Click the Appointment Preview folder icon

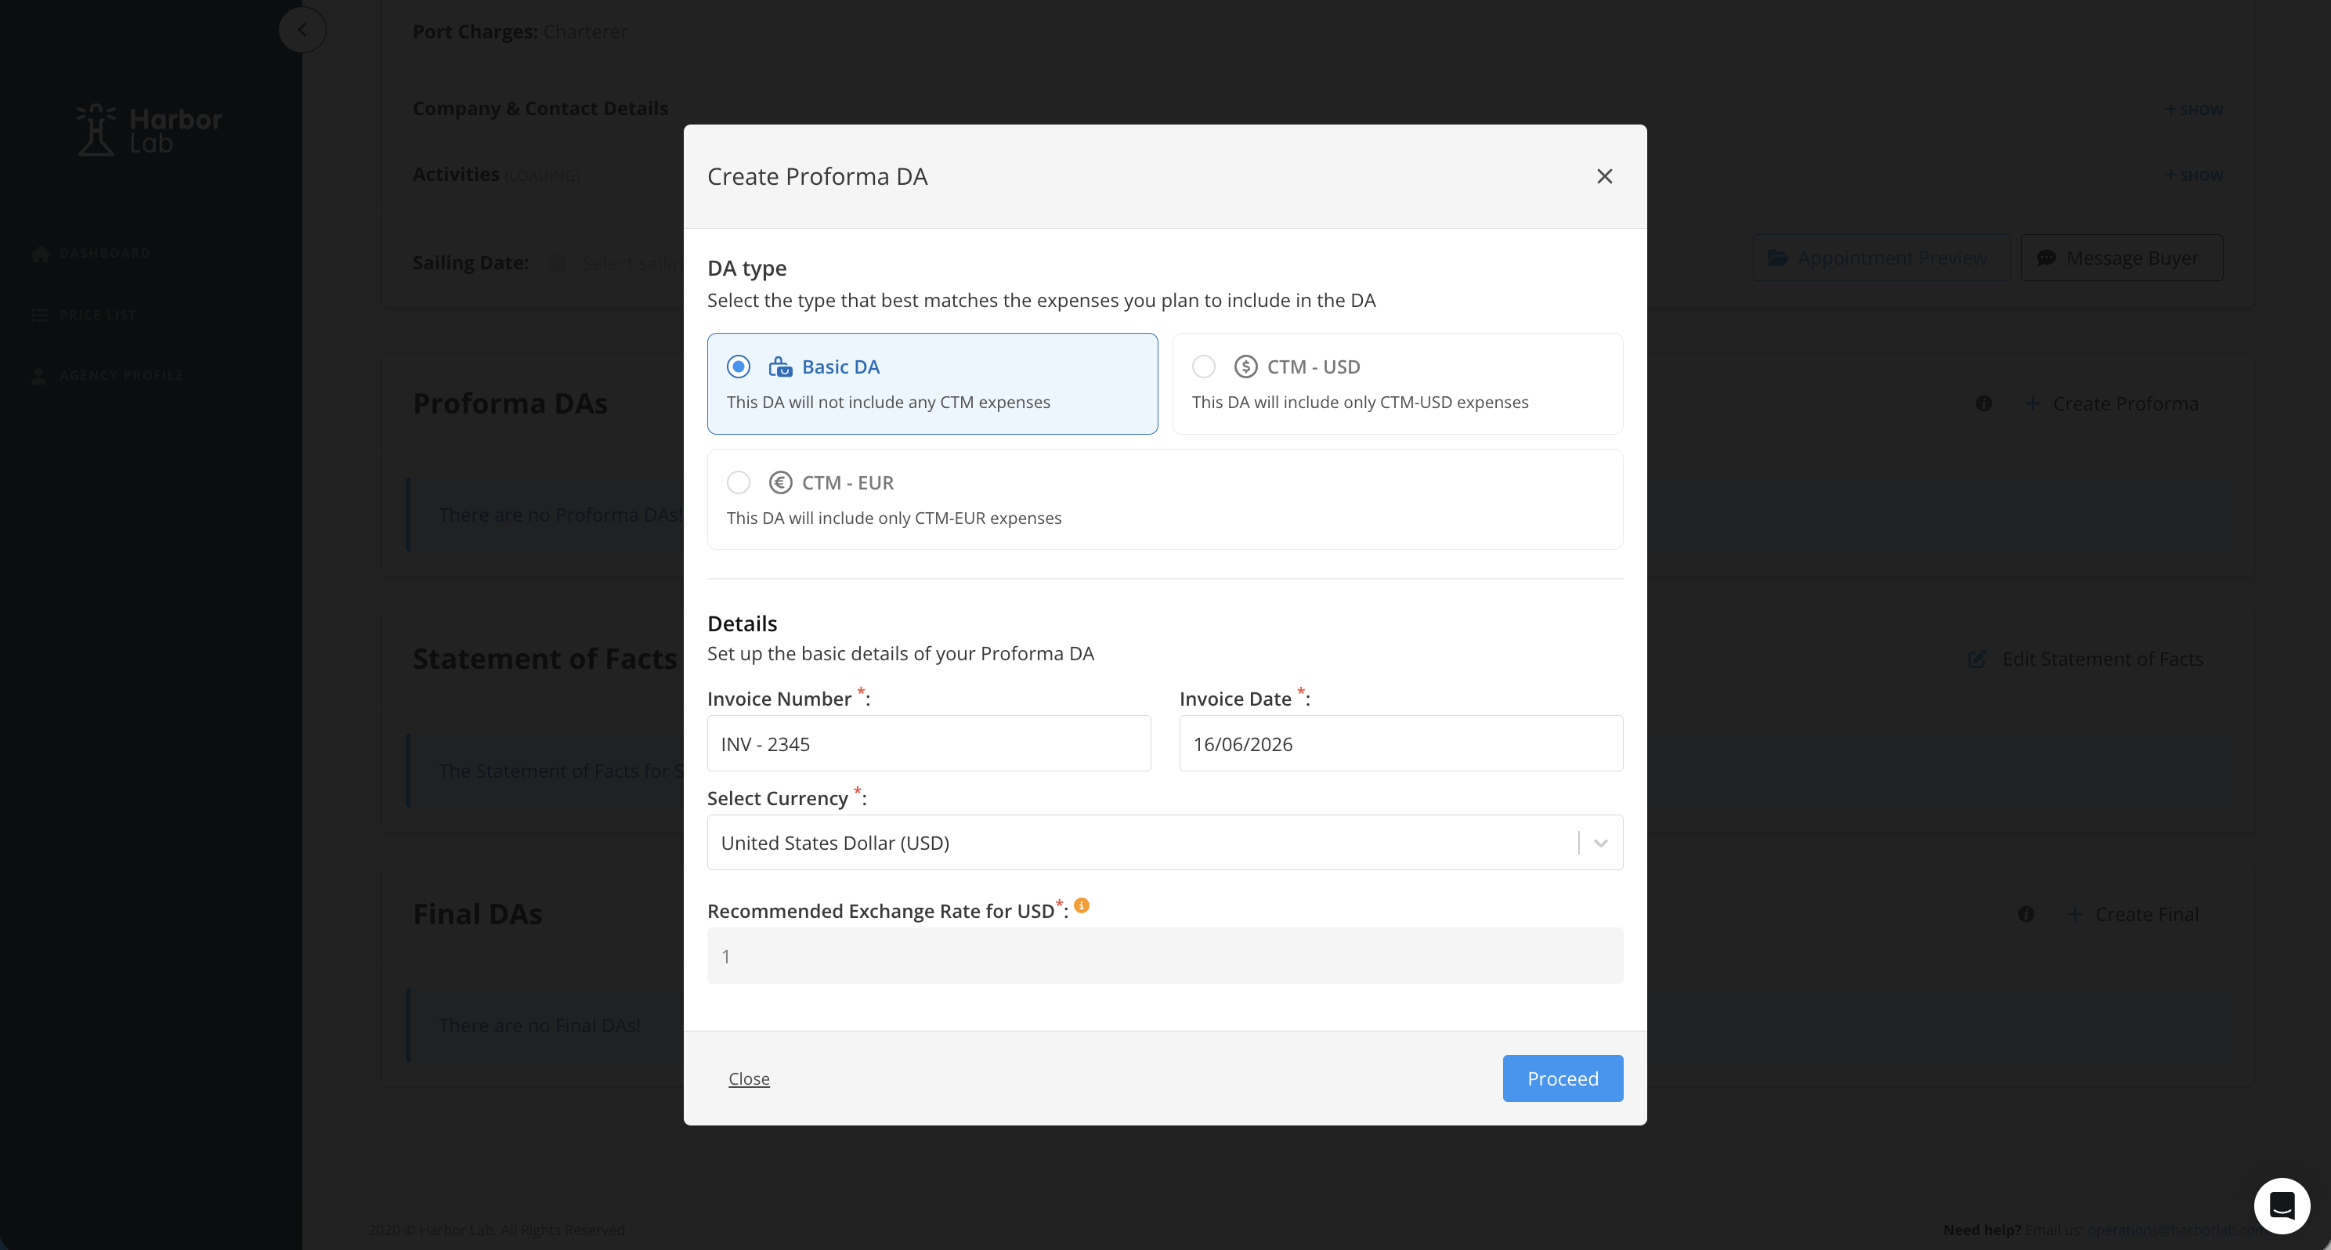[1778, 258]
